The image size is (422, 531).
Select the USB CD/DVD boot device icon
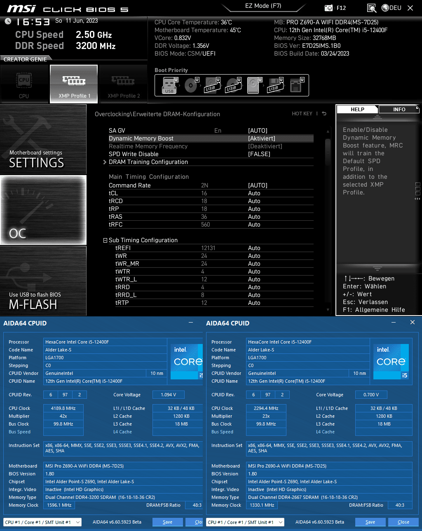pos(233,86)
